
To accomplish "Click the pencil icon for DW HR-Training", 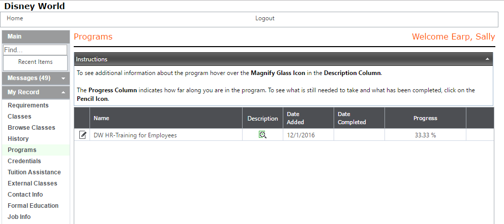I will (x=82, y=135).
